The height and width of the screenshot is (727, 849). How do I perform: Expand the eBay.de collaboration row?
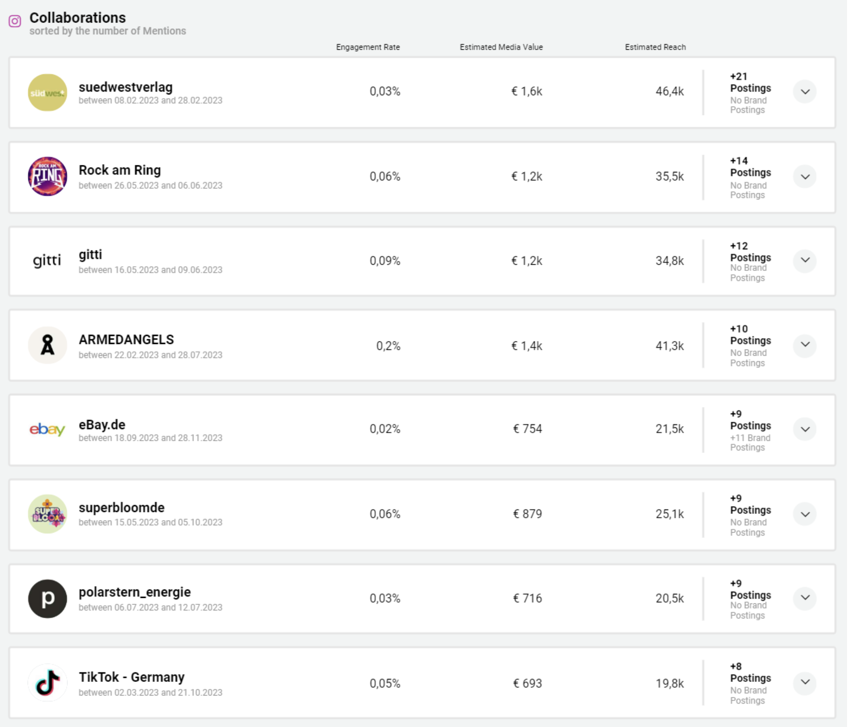tap(805, 429)
